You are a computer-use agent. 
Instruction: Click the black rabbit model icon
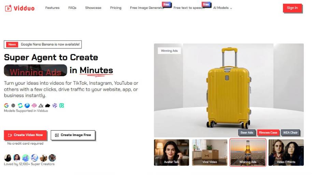[47, 105]
